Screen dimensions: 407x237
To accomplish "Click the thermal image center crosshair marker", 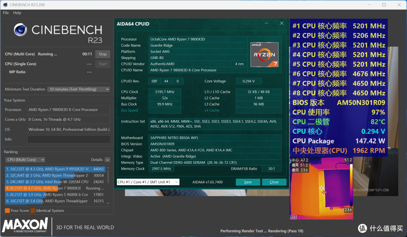I will [321, 188].
